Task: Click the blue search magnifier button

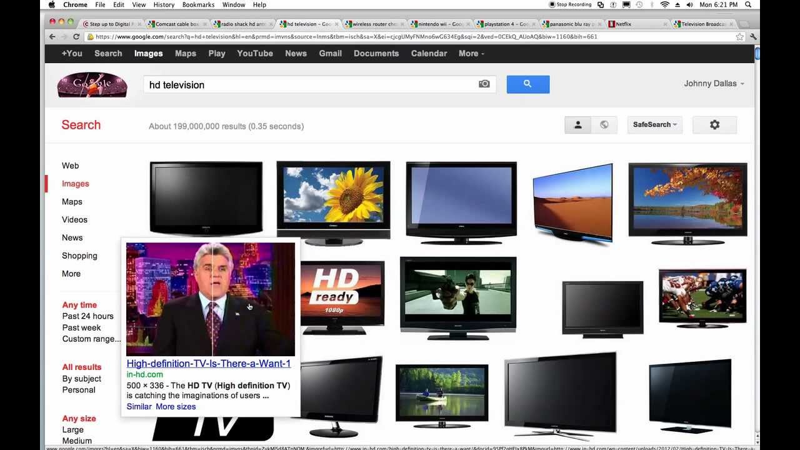Action: pyautogui.click(x=528, y=84)
